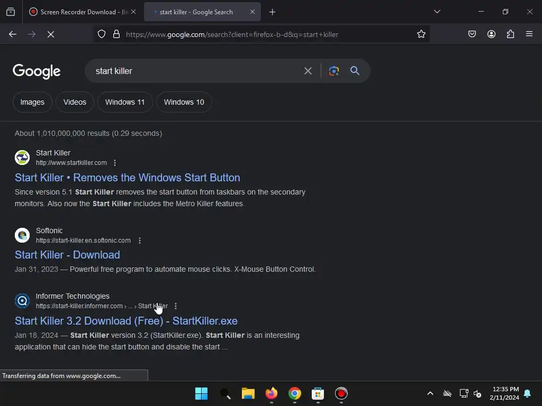Clear the Google search box text
Viewport: 542px width, 406px height.
308,71
